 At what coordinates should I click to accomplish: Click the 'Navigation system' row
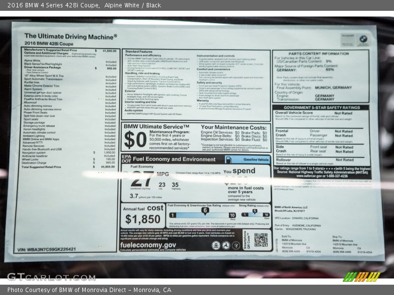pyautogui.click(x=68, y=152)
